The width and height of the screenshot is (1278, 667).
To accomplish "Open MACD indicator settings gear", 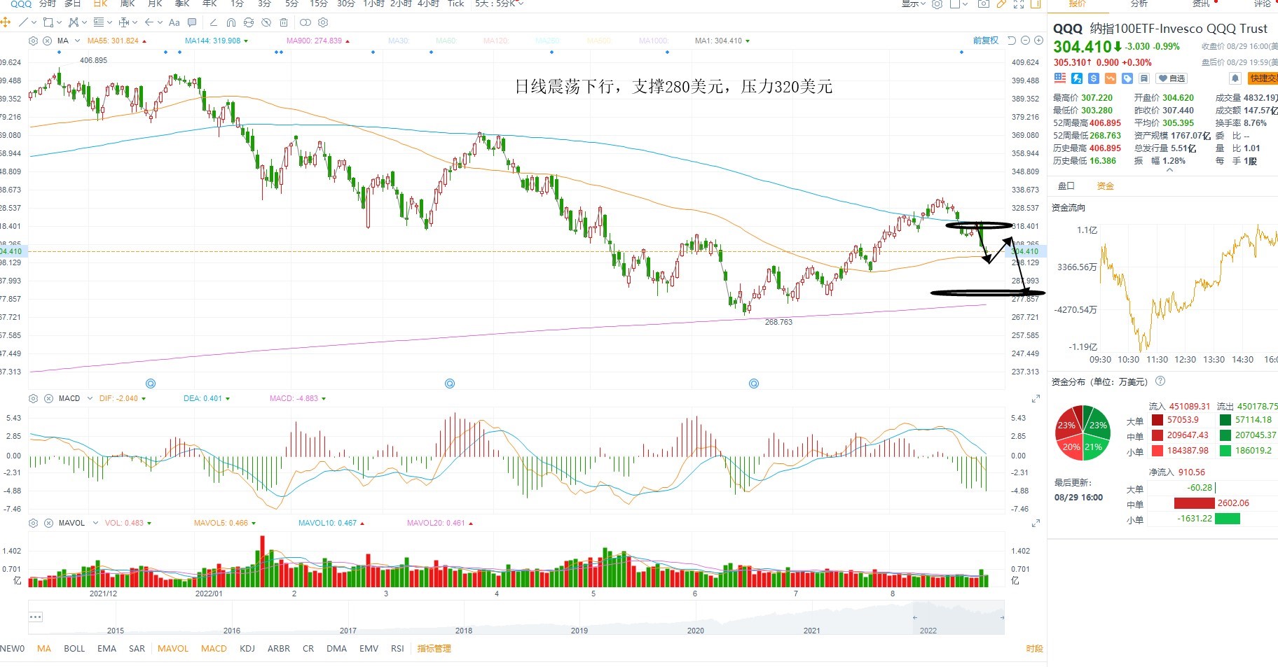I will tap(33, 398).
